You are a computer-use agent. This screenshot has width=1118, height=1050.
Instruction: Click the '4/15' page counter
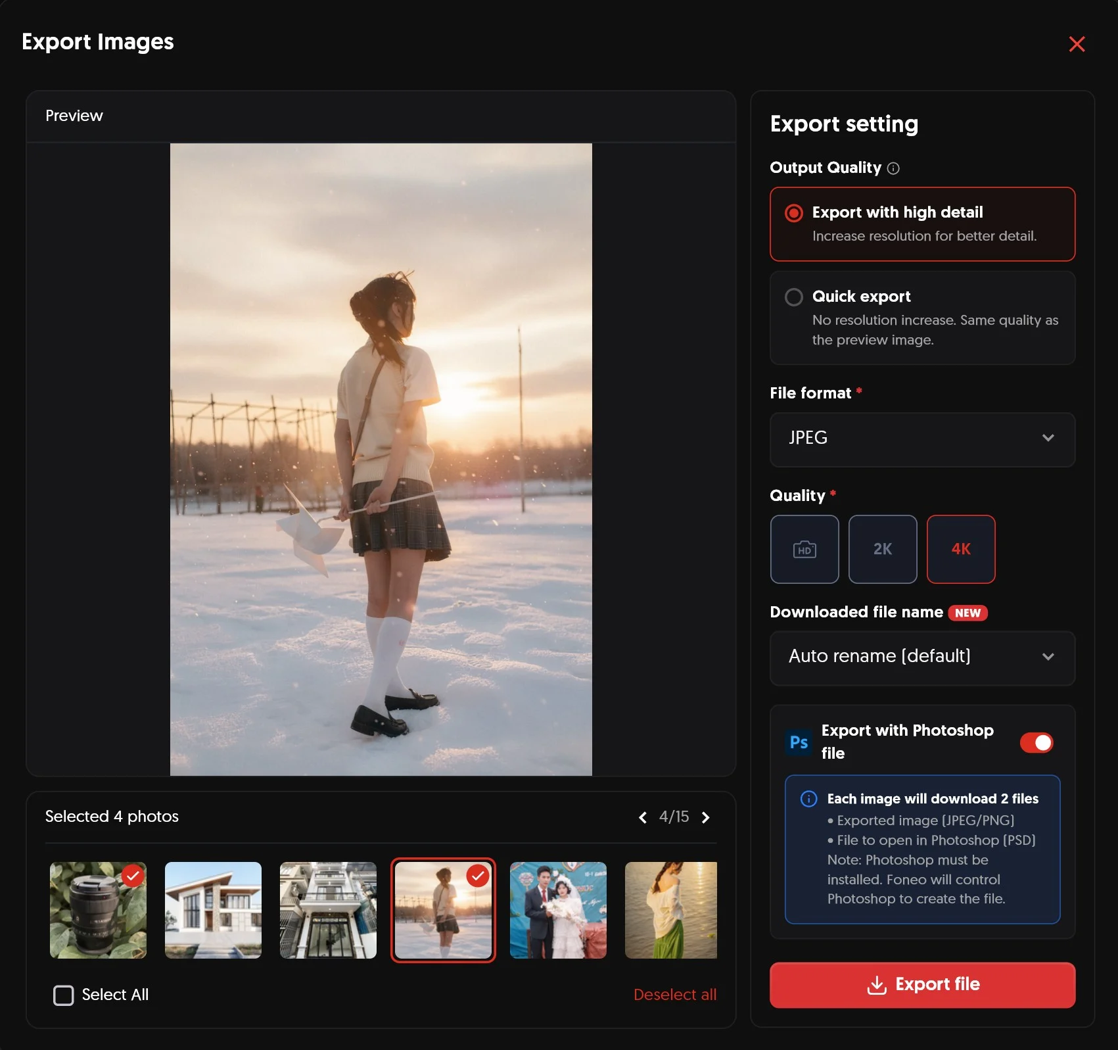674,817
